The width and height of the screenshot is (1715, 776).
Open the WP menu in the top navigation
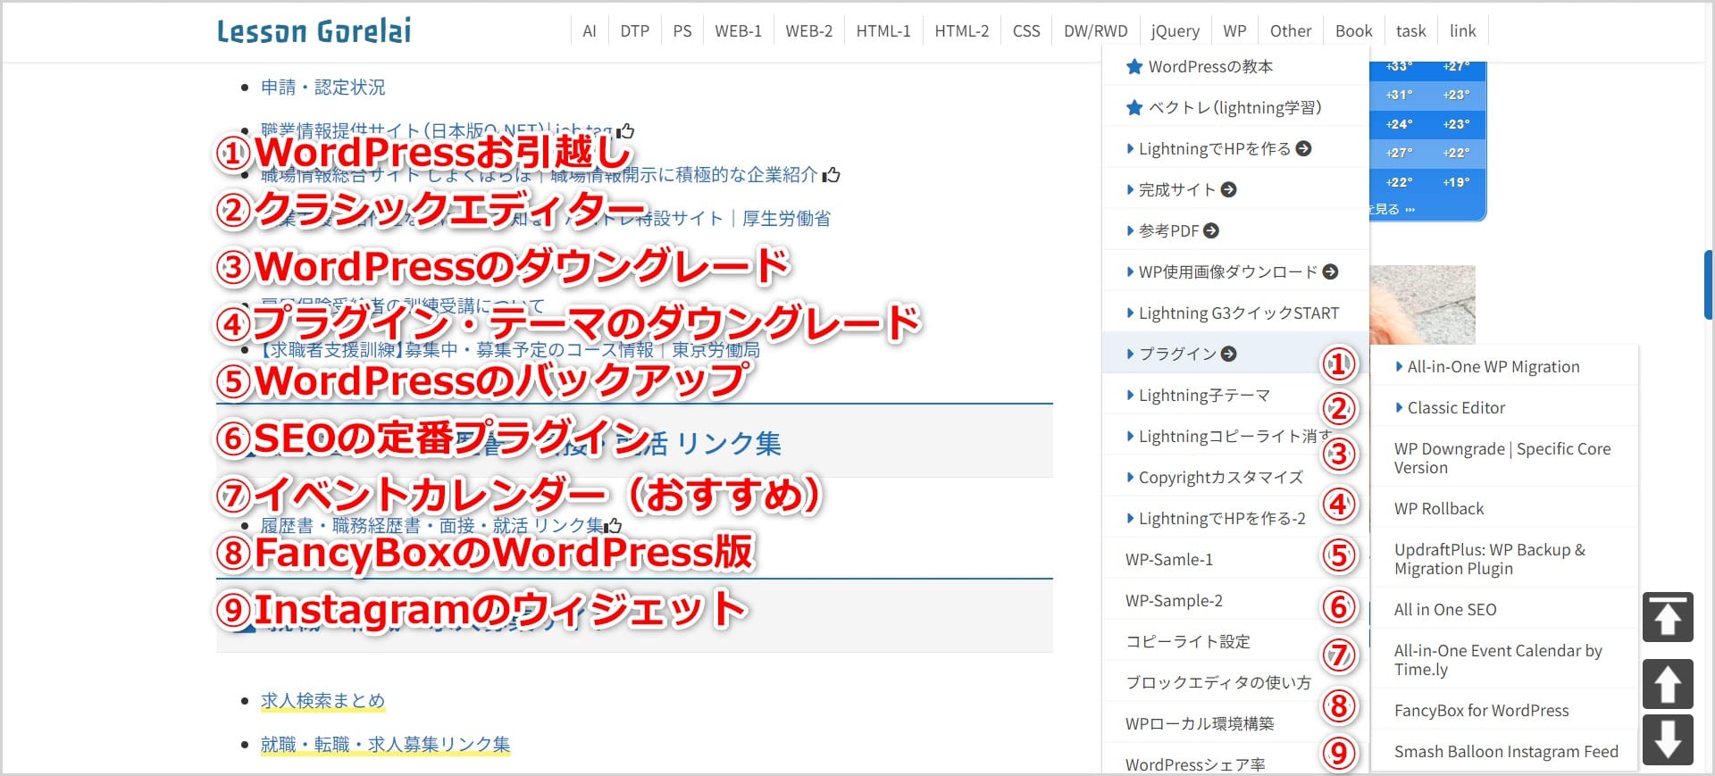pyautogui.click(x=1234, y=31)
